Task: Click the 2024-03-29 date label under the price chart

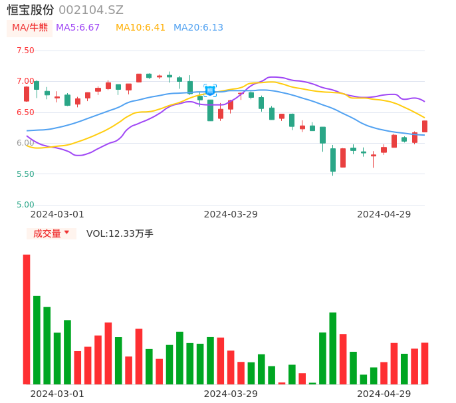Action: coord(231,214)
